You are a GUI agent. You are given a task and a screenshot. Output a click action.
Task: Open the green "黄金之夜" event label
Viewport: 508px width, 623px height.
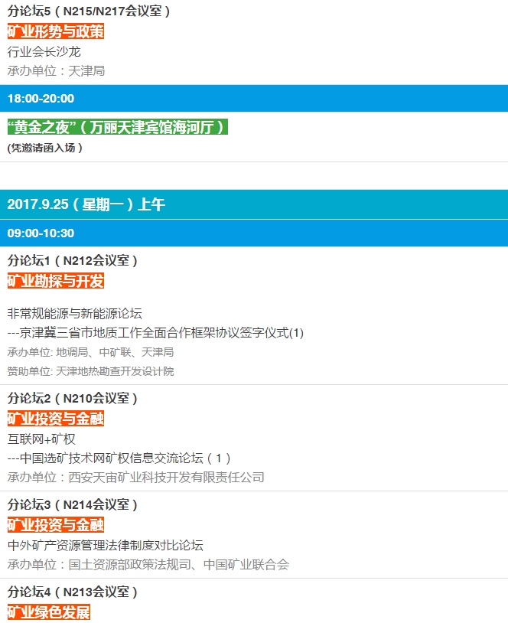point(117,127)
